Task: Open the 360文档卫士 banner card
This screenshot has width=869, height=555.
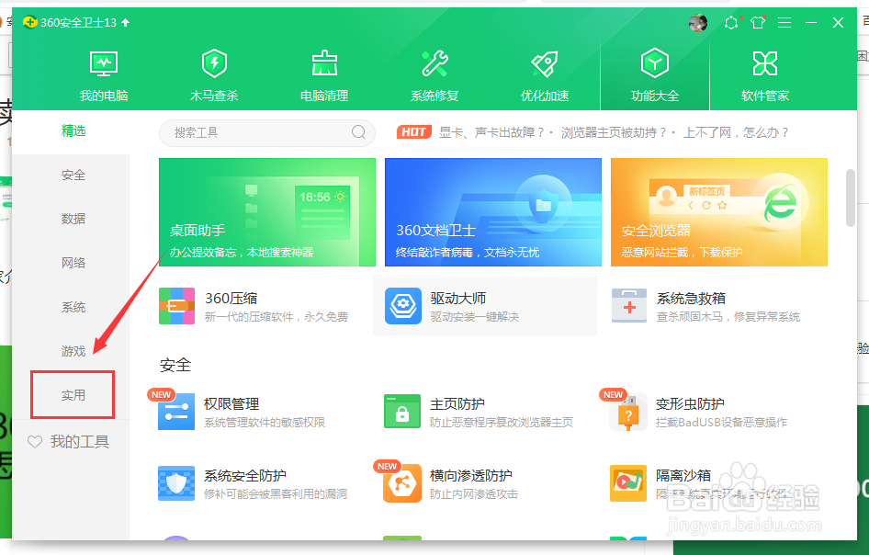Action: pyautogui.click(x=493, y=212)
